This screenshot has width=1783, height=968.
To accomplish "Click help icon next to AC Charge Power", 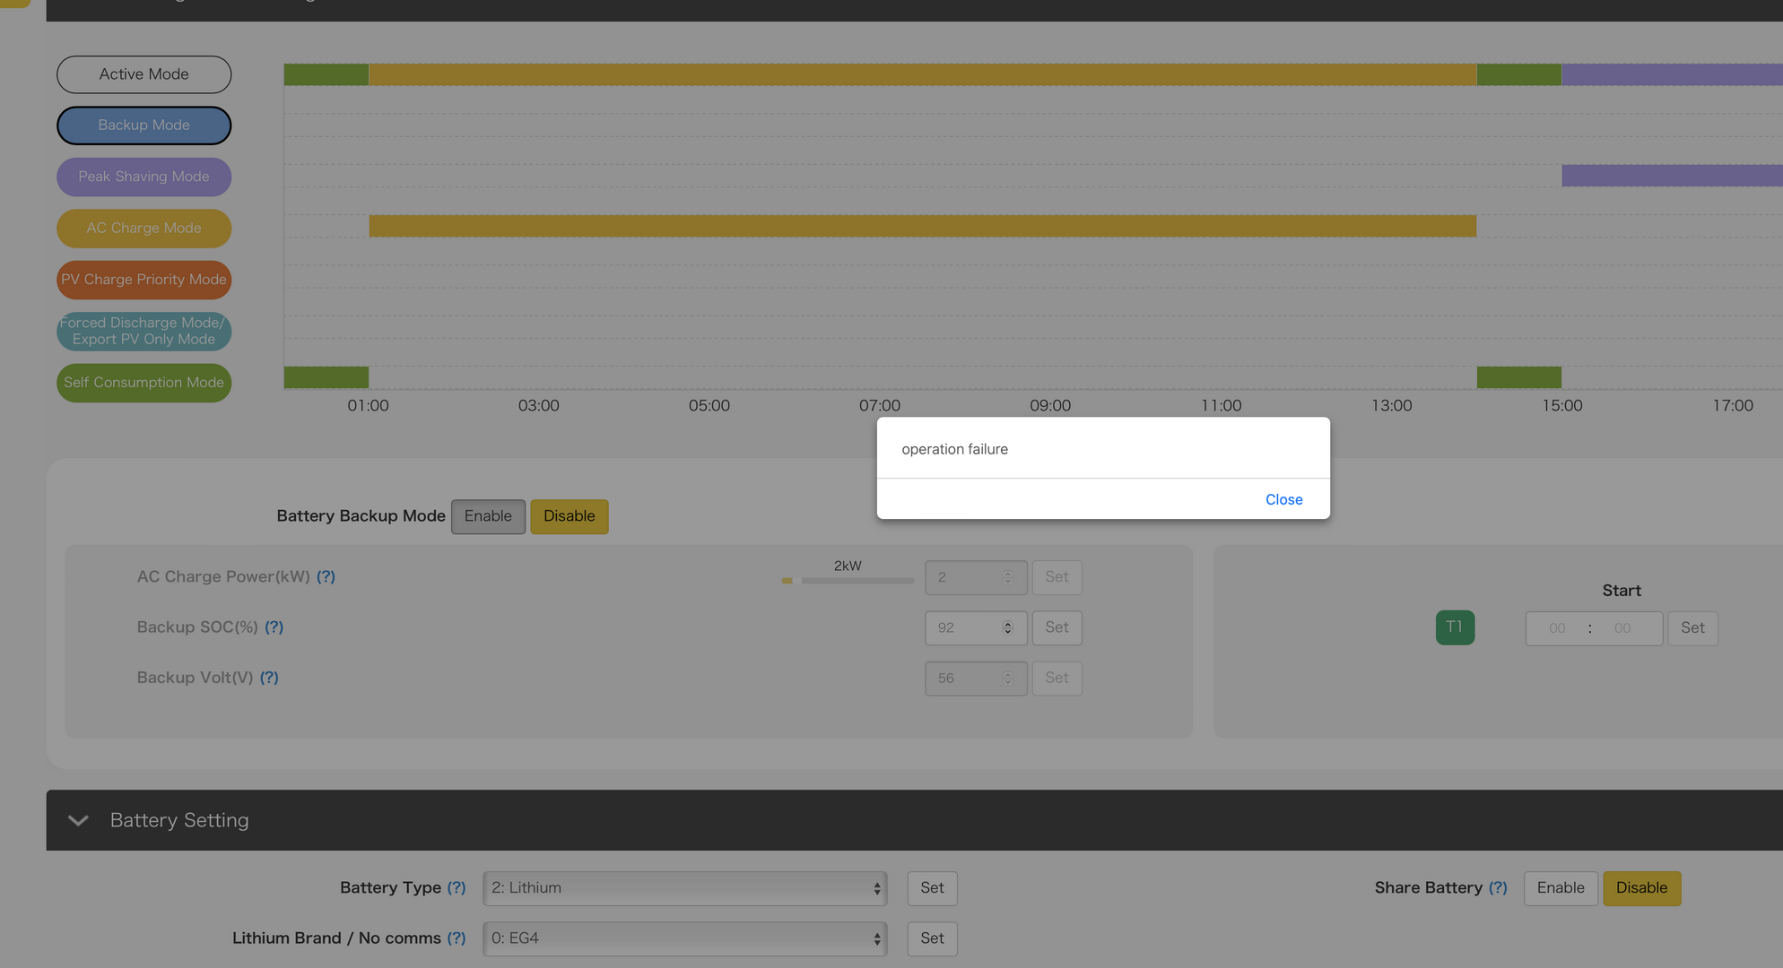I will 326,576.
